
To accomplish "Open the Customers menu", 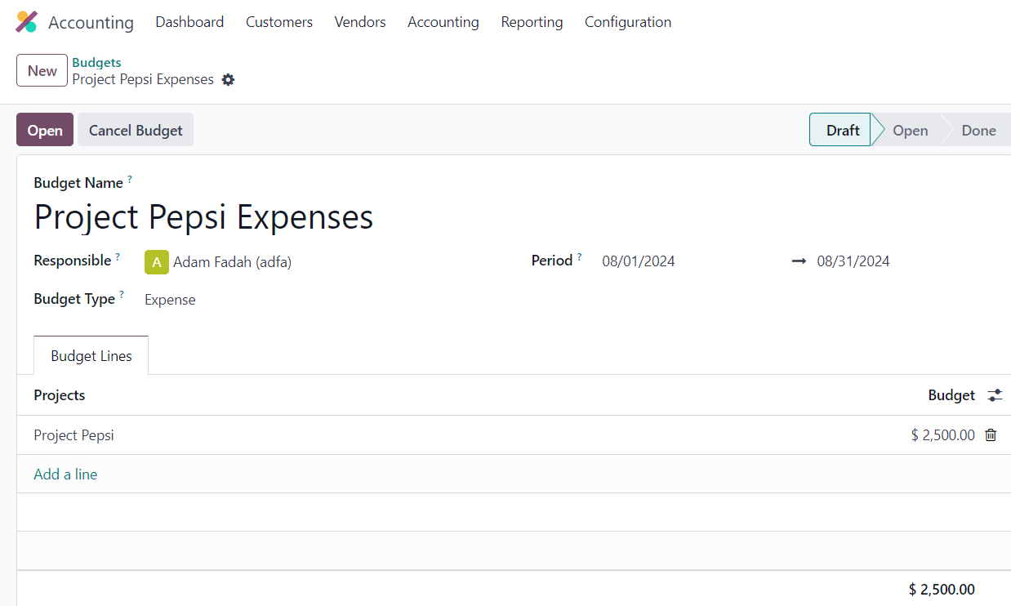I will (279, 22).
